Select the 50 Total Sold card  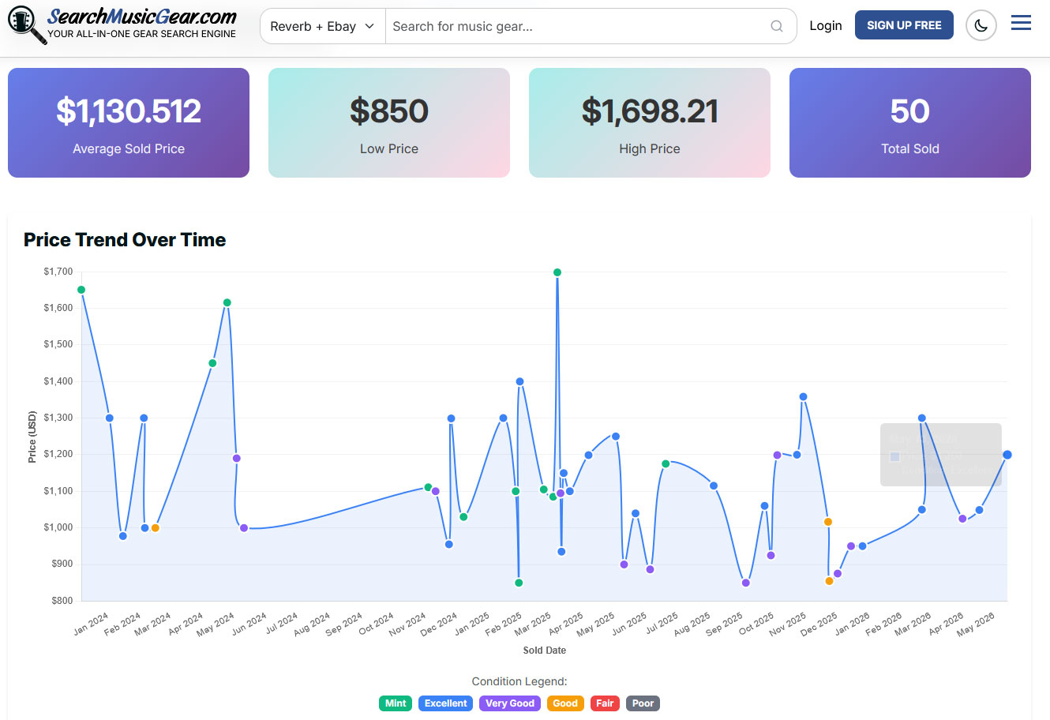tap(910, 122)
